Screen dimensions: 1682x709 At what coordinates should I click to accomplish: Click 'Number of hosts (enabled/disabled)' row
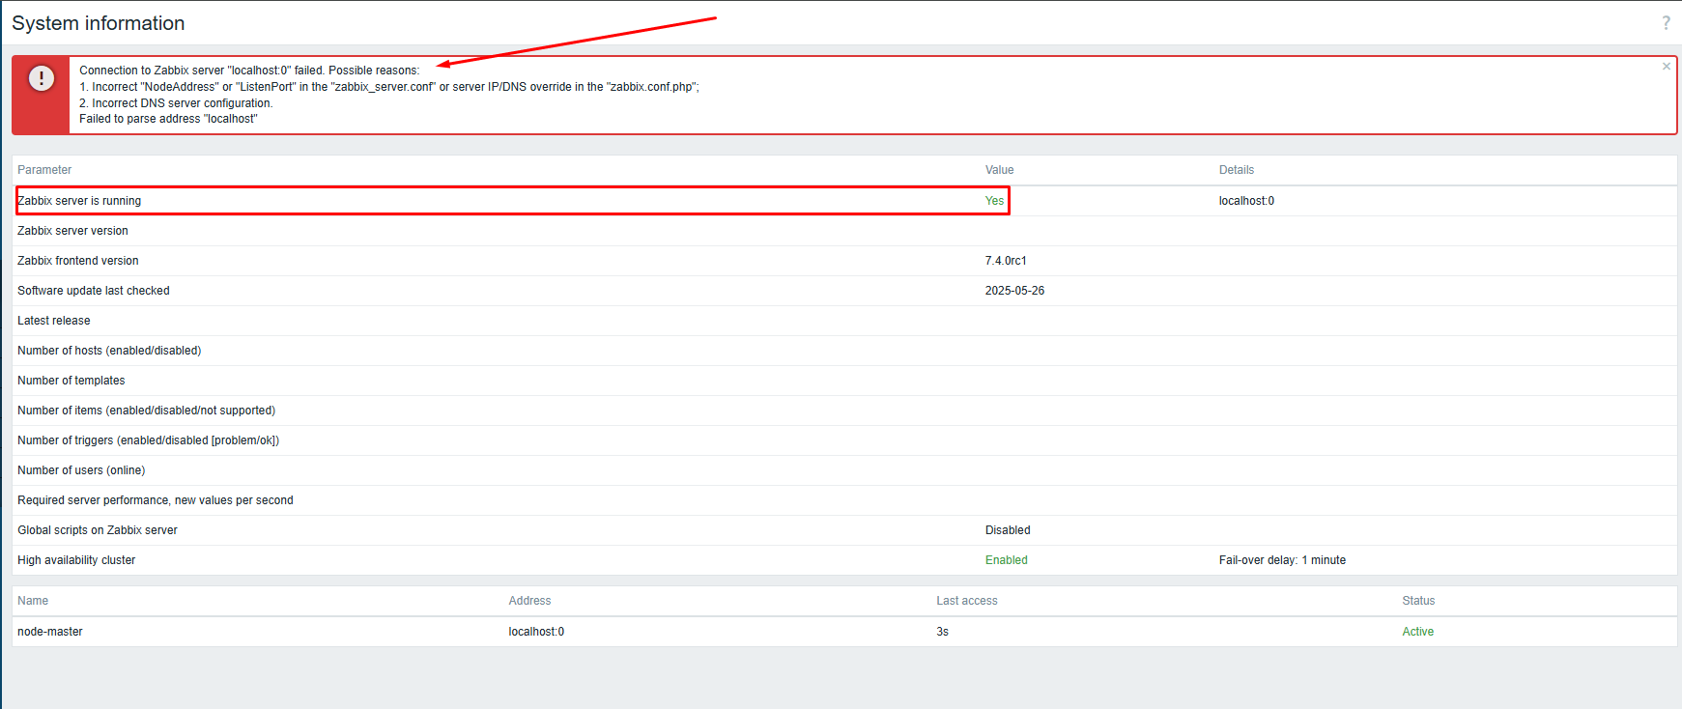coord(844,351)
